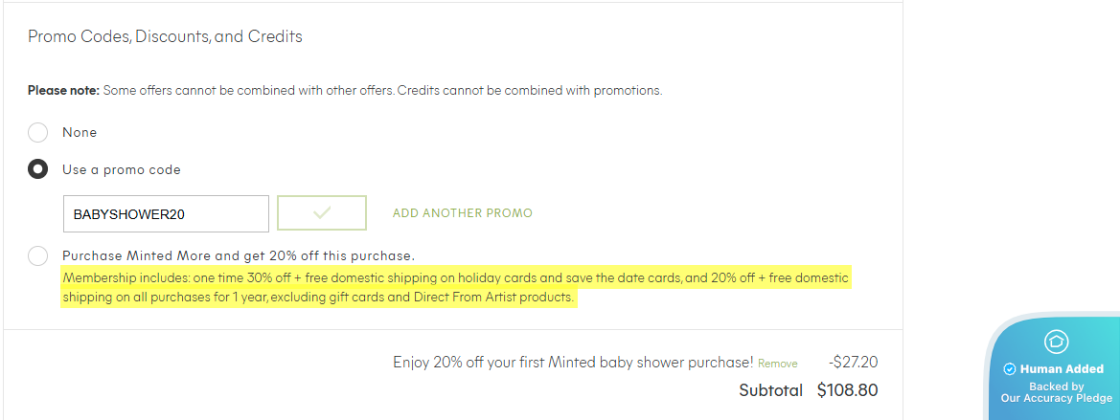The image size is (1120, 420).
Task: Click the highlighted membership details text
Action: 455,287
